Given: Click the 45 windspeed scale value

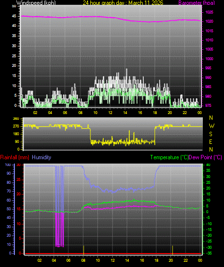Looking at the screenshot, I should [14, 16].
